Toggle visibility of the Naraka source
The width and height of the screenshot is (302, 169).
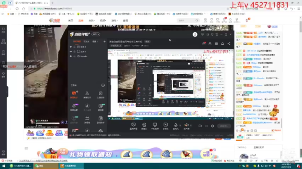tap(71, 56)
